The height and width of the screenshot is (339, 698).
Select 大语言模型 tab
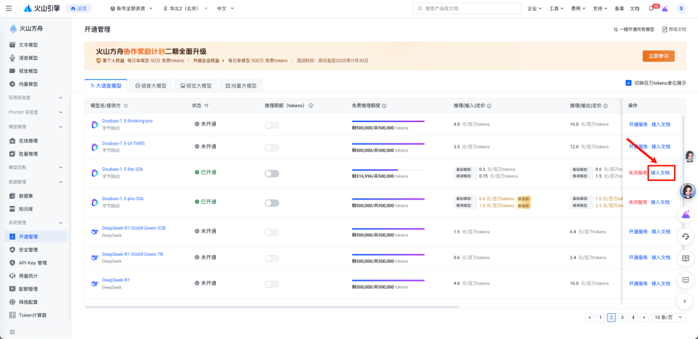coord(106,85)
